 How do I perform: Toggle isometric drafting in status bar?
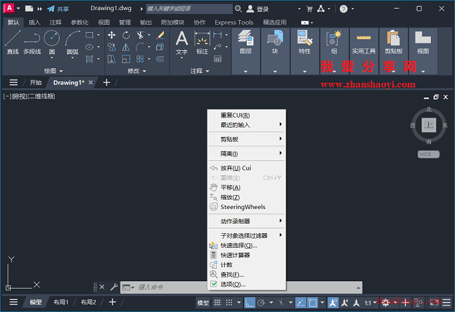coord(281,303)
